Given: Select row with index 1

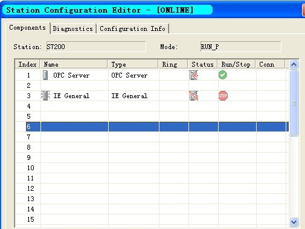Looking at the screenshot, I should pyautogui.click(x=152, y=75).
